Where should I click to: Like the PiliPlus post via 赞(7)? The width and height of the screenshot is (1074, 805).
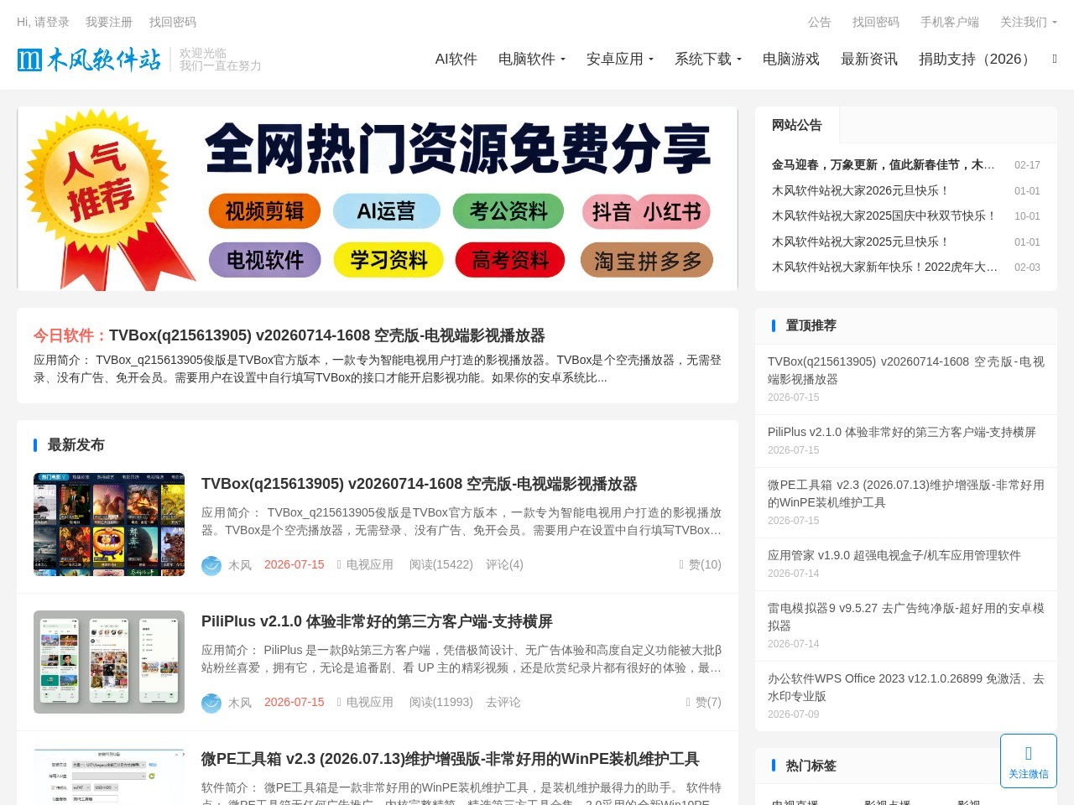[703, 702]
